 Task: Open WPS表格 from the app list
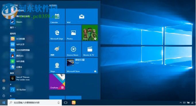pyautogui.click(x=18, y=61)
